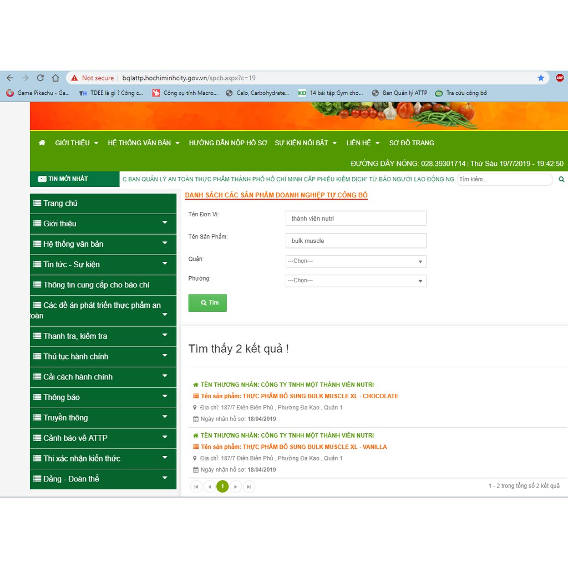Open the HỆ THỐNG VĂN BẢN menu

(144, 143)
